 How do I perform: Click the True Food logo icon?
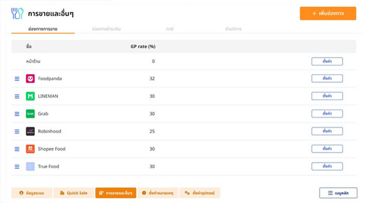coord(30,167)
